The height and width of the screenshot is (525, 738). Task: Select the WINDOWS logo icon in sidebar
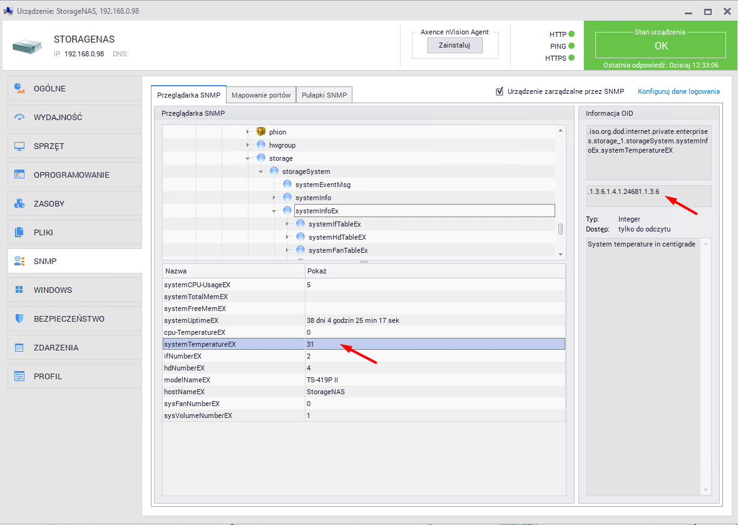click(19, 290)
